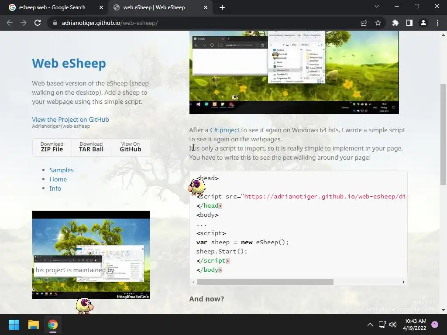Open the Chrome three-dot menu
447x335 pixels.
click(x=437, y=23)
